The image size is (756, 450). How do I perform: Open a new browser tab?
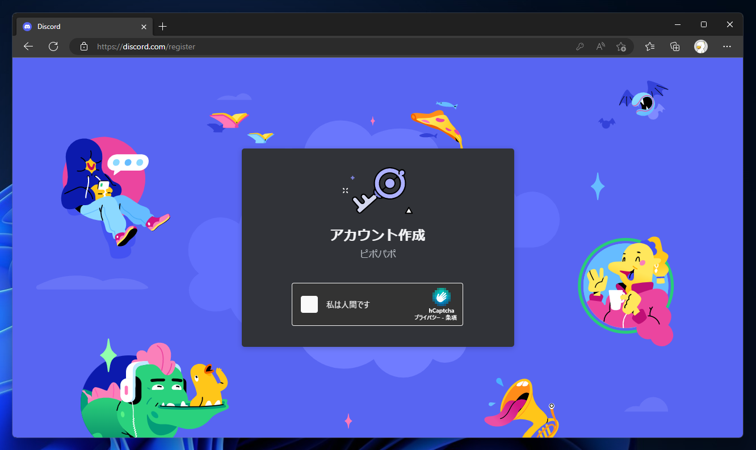point(163,26)
